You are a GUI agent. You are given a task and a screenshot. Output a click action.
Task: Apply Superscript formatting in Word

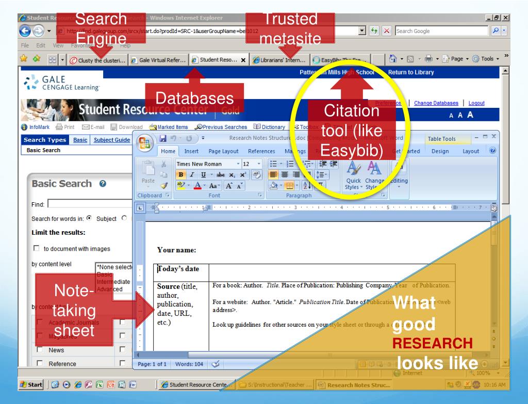coord(243,174)
